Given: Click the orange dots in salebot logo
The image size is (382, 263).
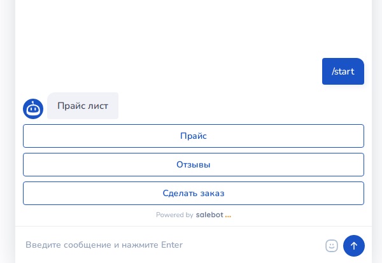Looking at the screenshot, I should coord(228,215).
